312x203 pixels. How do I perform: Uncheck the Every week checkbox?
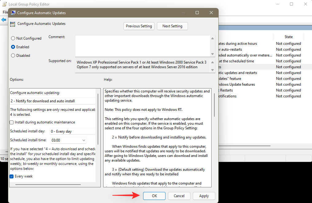tap(12, 176)
